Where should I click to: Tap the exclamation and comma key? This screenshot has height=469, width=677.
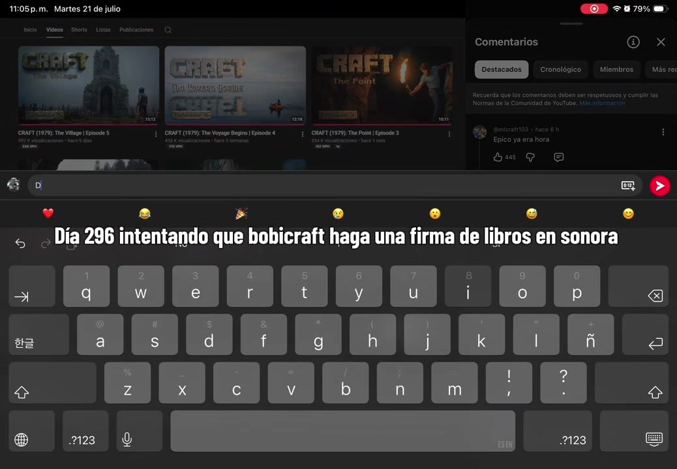click(509, 383)
